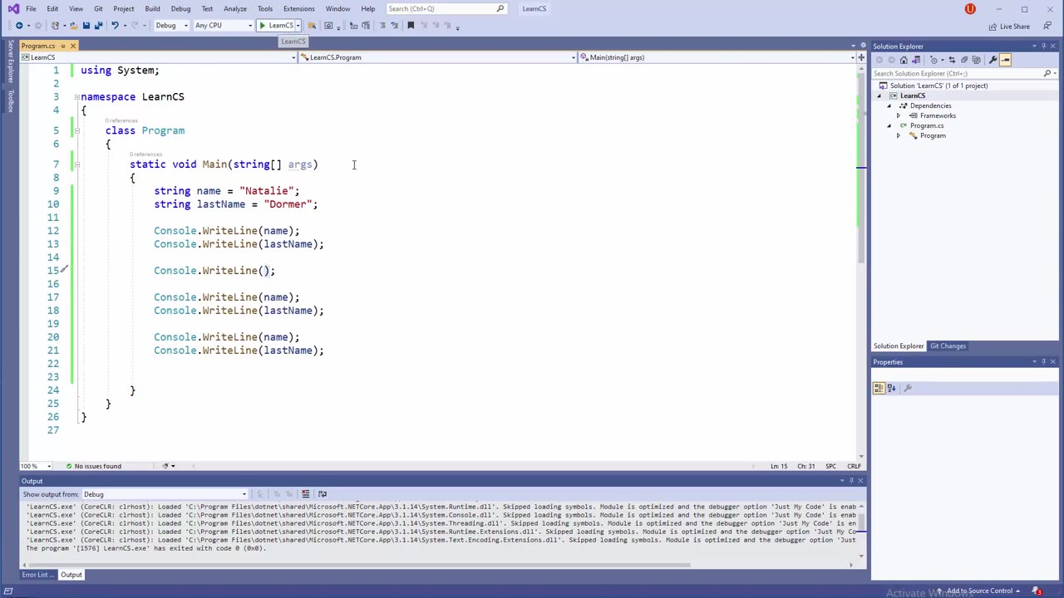
Task: Collapse namespace LearnCS code block
Action: click(x=76, y=97)
